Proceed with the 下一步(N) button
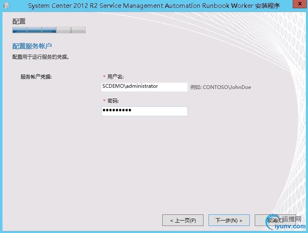 (229, 220)
